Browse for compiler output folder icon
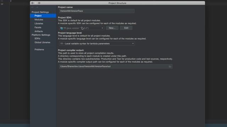 pyautogui.click(x=170, y=66)
